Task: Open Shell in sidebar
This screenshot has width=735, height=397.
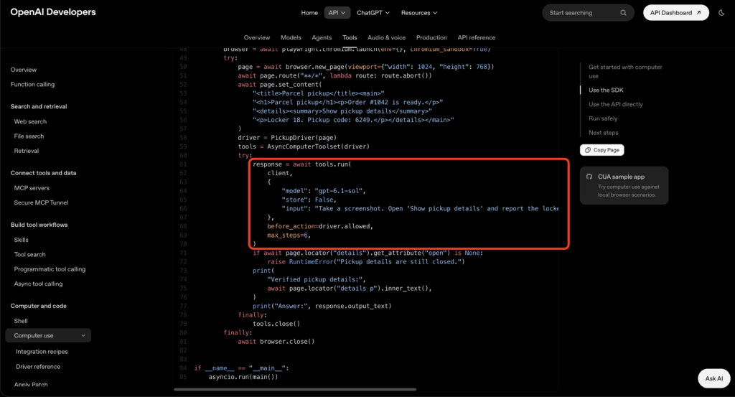Action: coord(21,321)
